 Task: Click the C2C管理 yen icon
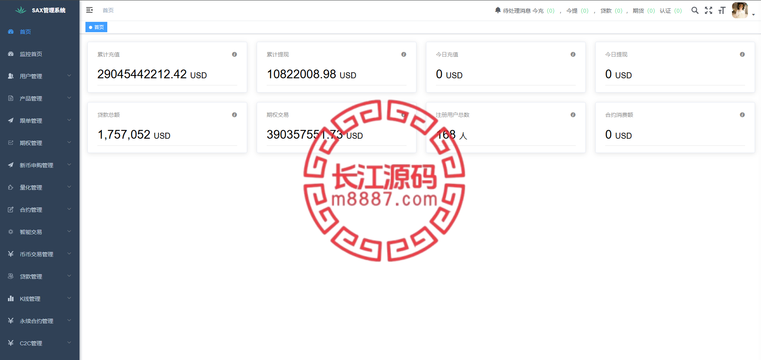tap(11, 343)
